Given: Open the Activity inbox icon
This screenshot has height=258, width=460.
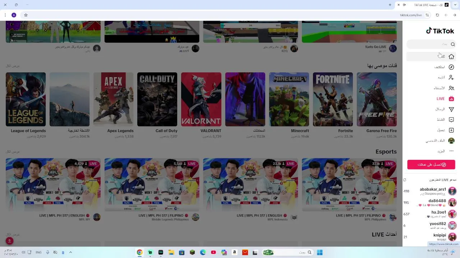Looking at the screenshot, I should [451, 120].
